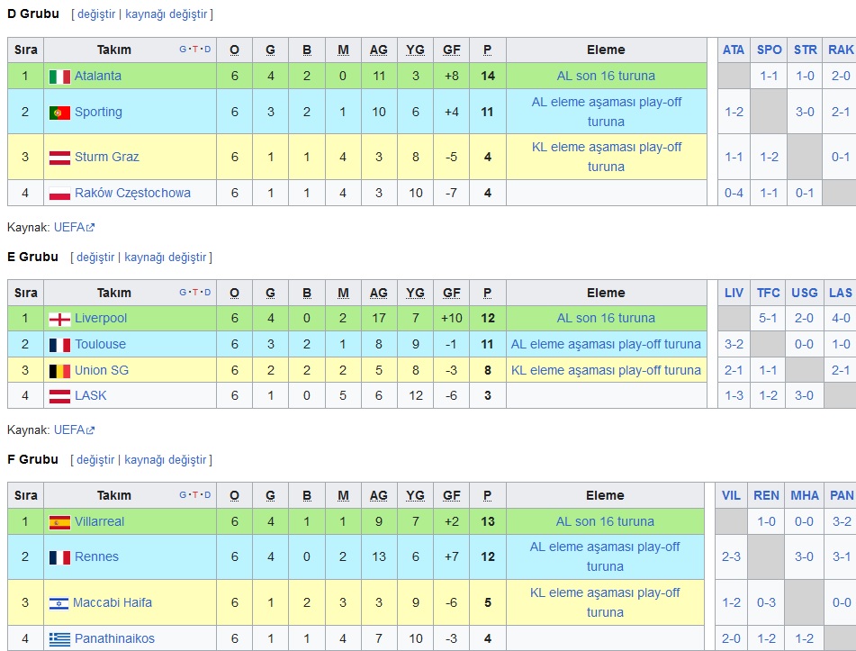Click the Portuguese flag icon beside Sporting

(x=59, y=113)
